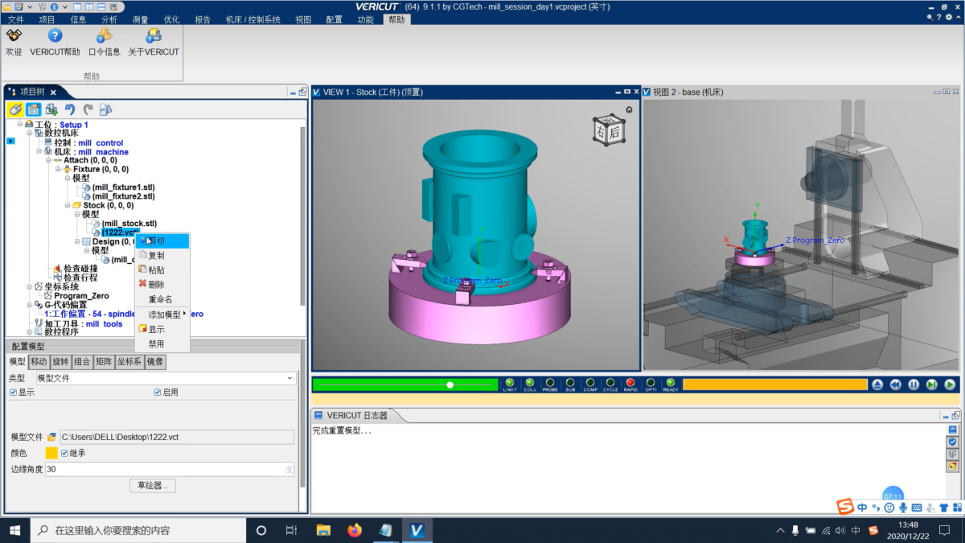The height and width of the screenshot is (543, 965).
Task: Collapse the Stock (0, 0, 0) node
Action: click(68, 206)
